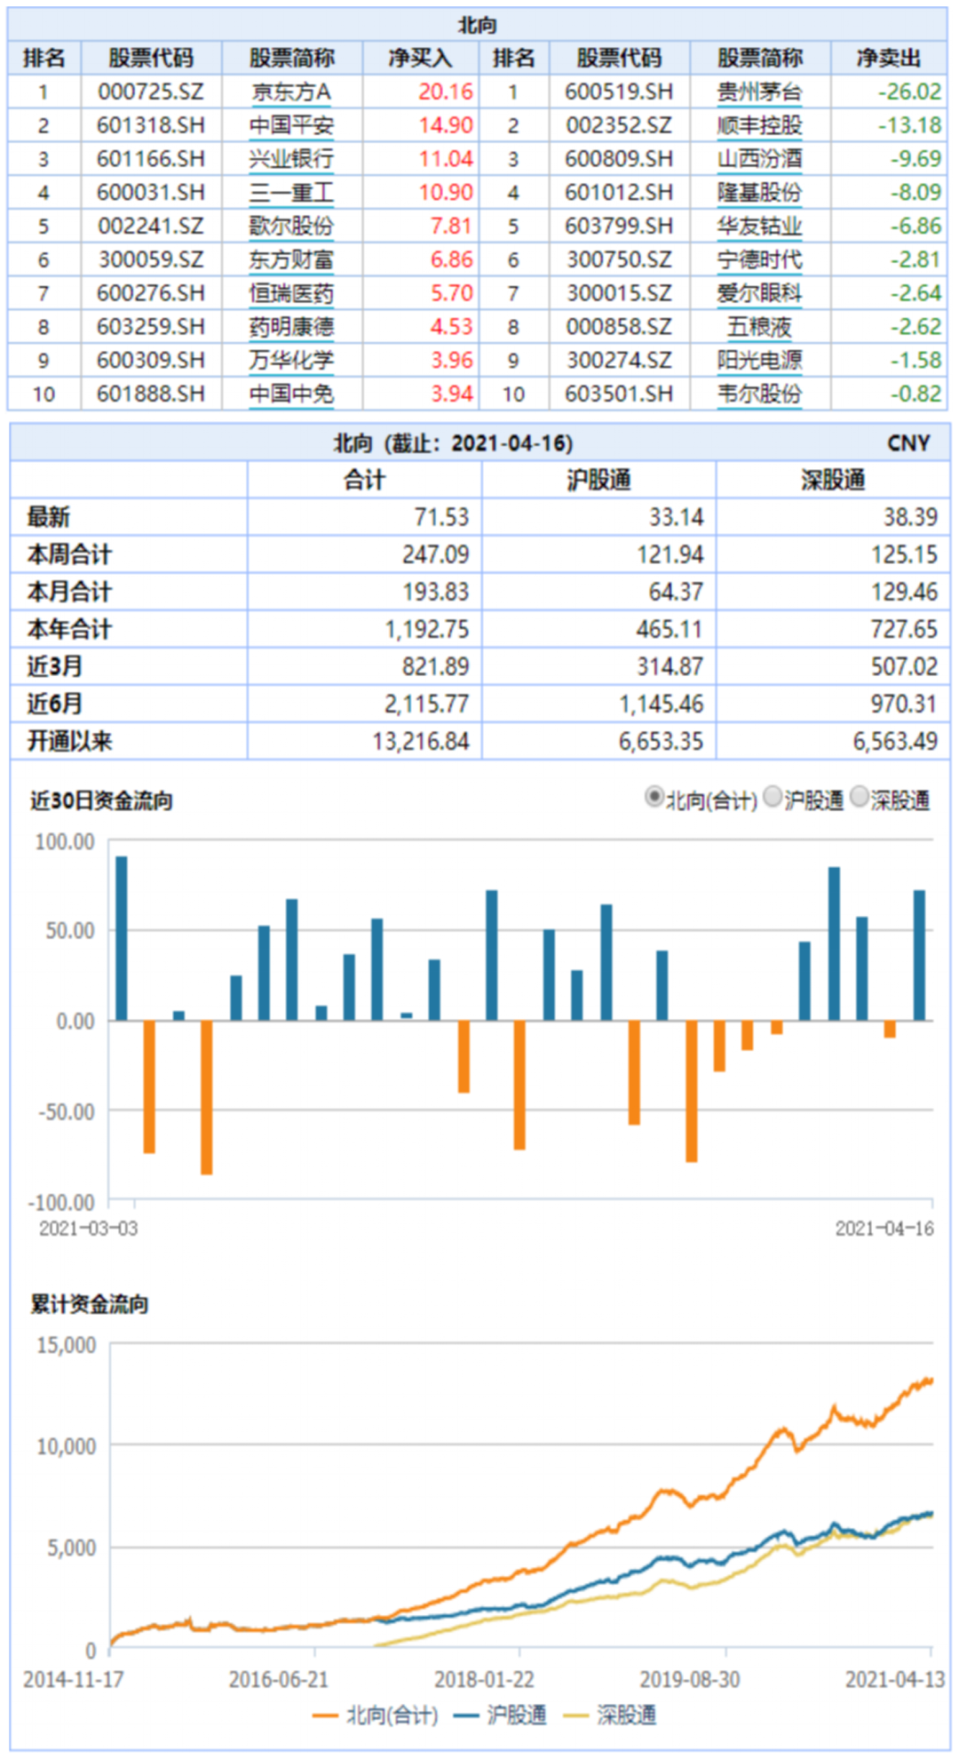
Task: Click stock code 300750.SZ
Action: [x=619, y=260]
